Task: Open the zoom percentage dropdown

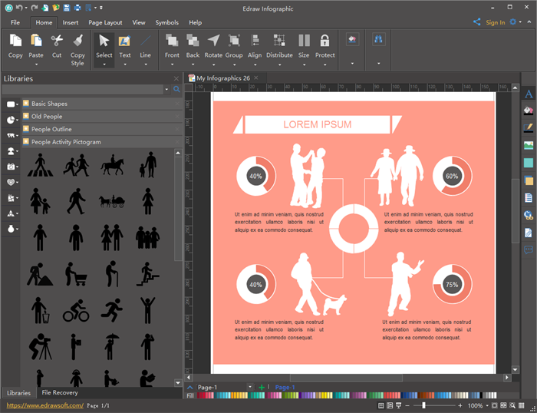Action: [487, 405]
